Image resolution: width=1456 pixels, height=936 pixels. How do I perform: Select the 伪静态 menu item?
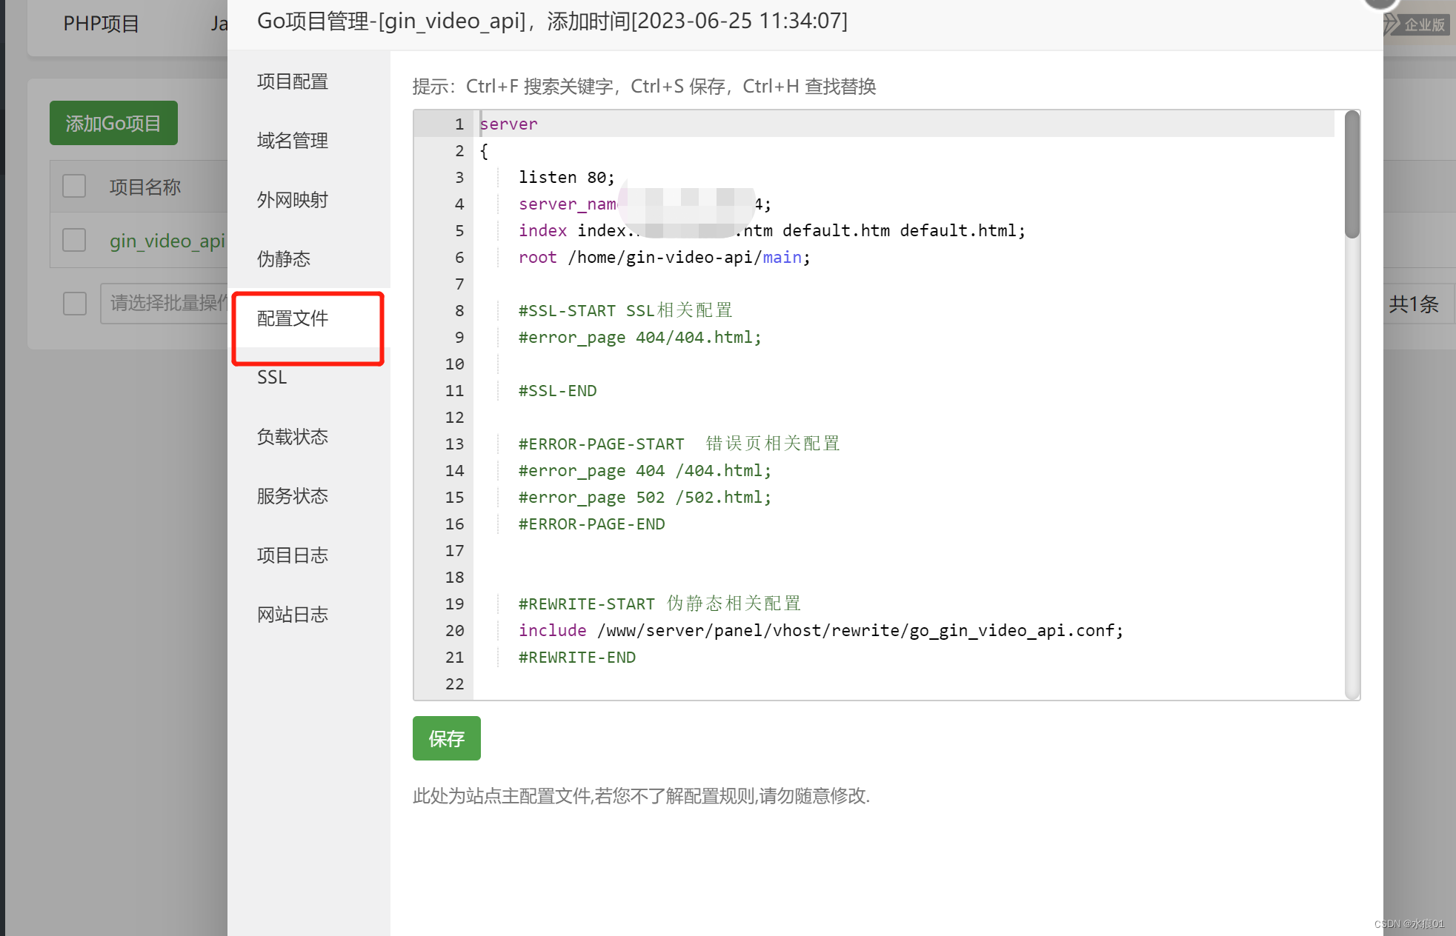(x=283, y=259)
